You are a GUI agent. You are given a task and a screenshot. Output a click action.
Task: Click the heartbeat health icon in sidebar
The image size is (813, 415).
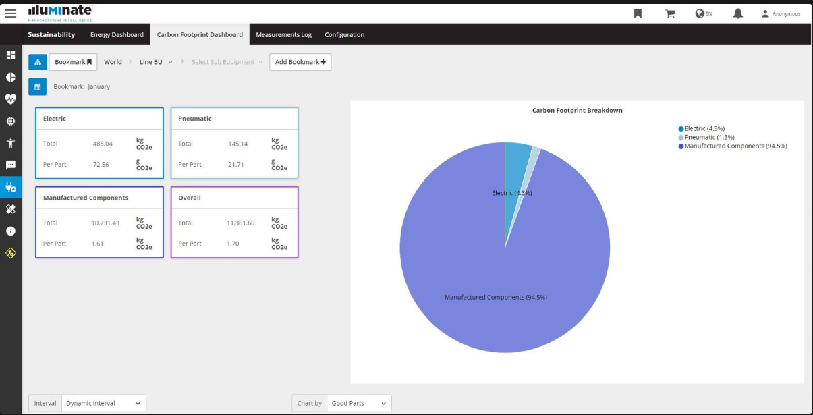(x=11, y=99)
